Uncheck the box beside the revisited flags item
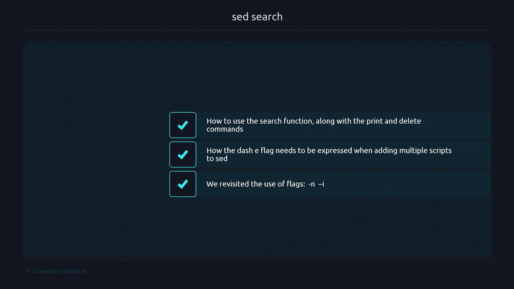514x289 pixels. click(183, 184)
